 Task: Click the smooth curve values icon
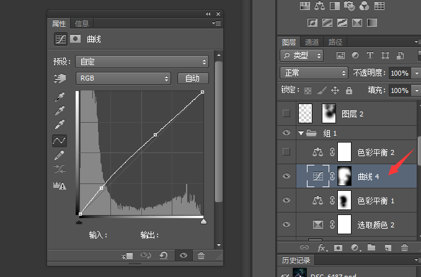[x=60, y=169]
